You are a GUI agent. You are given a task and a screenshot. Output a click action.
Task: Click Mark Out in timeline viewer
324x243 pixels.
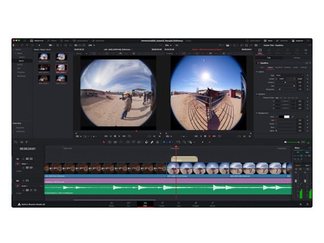[250, 136]
